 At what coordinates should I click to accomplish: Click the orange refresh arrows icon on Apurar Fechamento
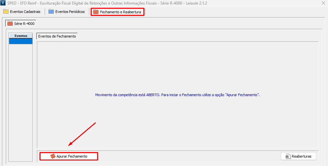coord(53,156)
